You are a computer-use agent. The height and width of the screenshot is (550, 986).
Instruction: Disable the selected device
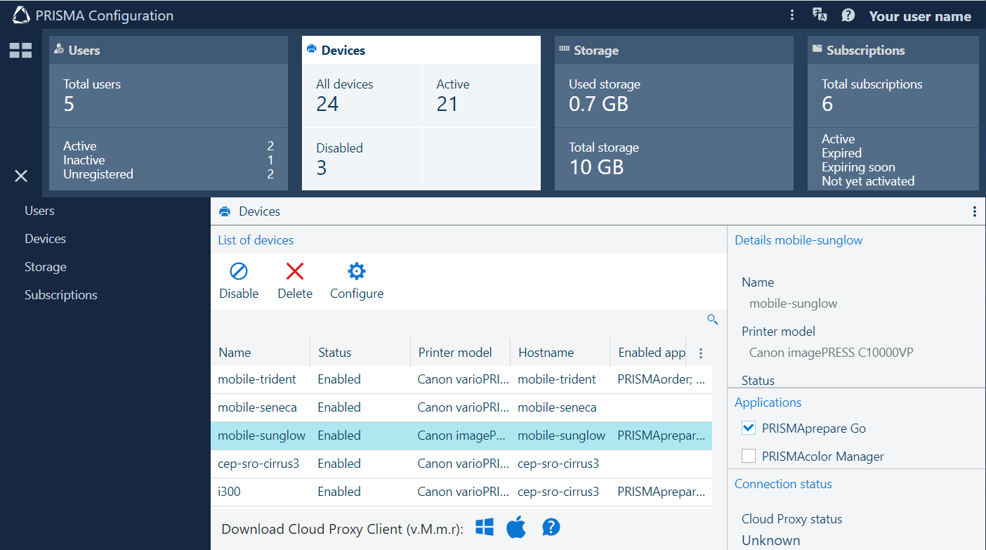coord(239,280)
